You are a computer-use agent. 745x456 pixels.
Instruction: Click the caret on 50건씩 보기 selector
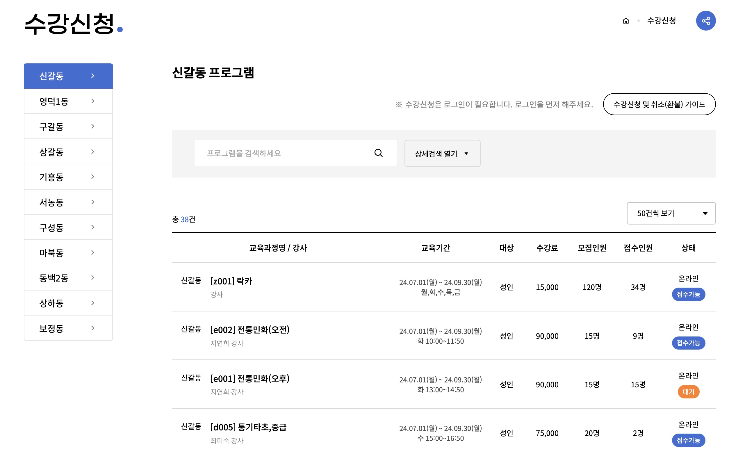(705, 213)
